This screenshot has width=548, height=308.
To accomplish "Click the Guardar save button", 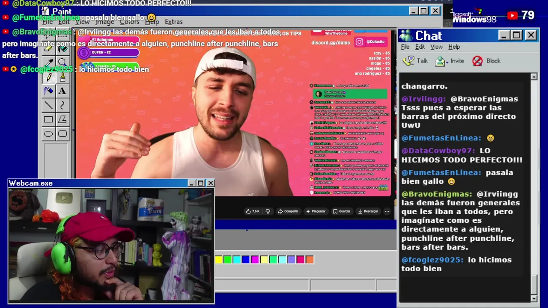I will pos(342,211).
